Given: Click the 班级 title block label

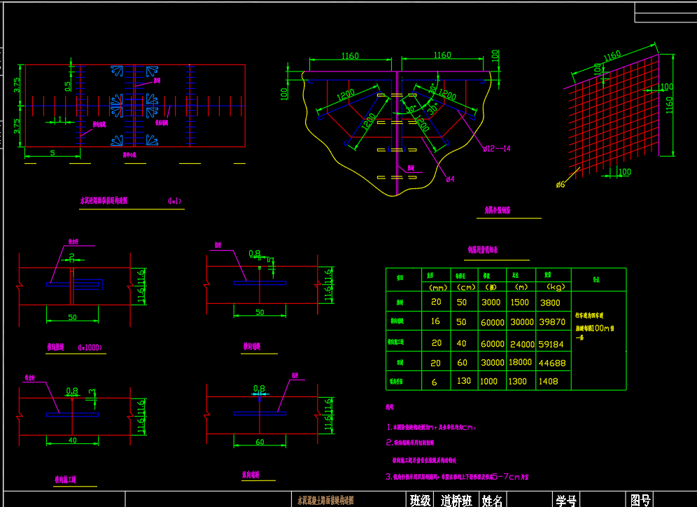Looking at the screenshot, I should [420, 500].
